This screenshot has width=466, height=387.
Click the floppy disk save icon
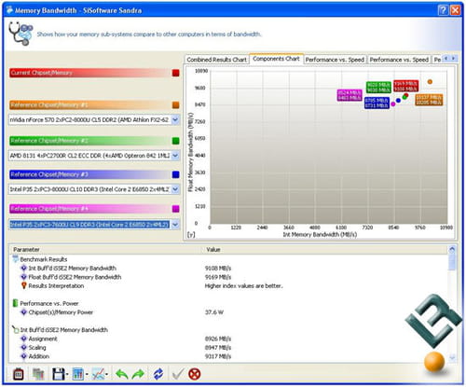[59, 374]
